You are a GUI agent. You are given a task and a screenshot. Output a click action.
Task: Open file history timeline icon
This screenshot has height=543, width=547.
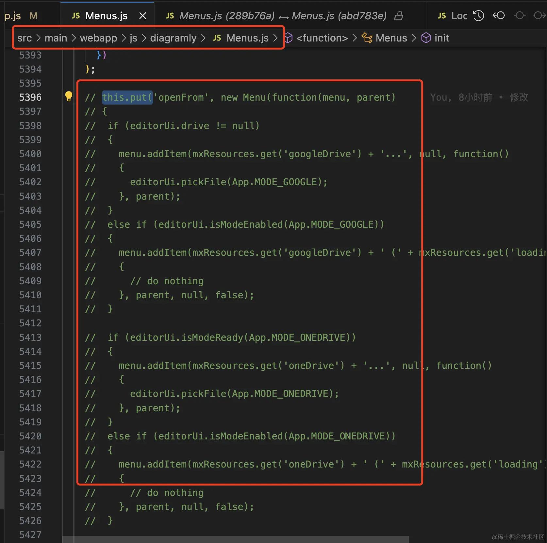click(479, 16)
